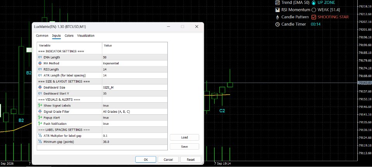The height and width of the screenshot is (167, 372).
Task: Edit the ATR Length value 14
Action: click(x=135, y=76)
